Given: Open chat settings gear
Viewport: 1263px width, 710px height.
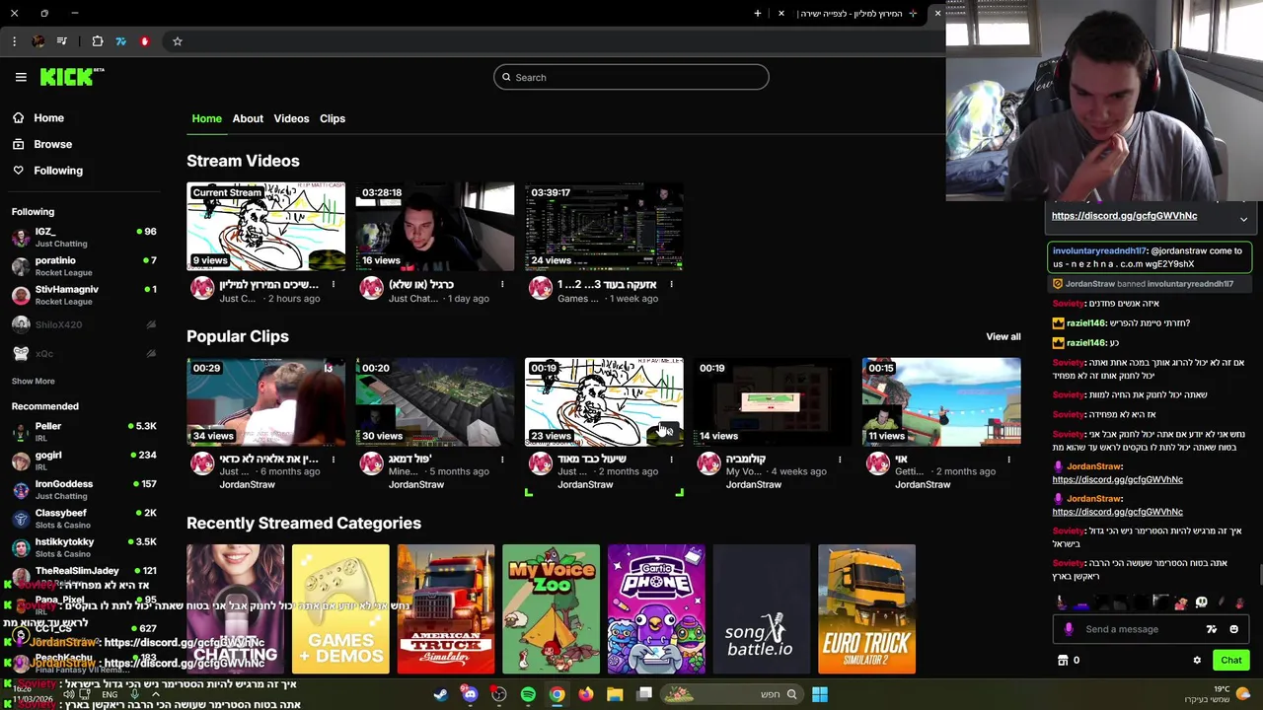Looking at the screenshot, I should tap(1197, 661).
